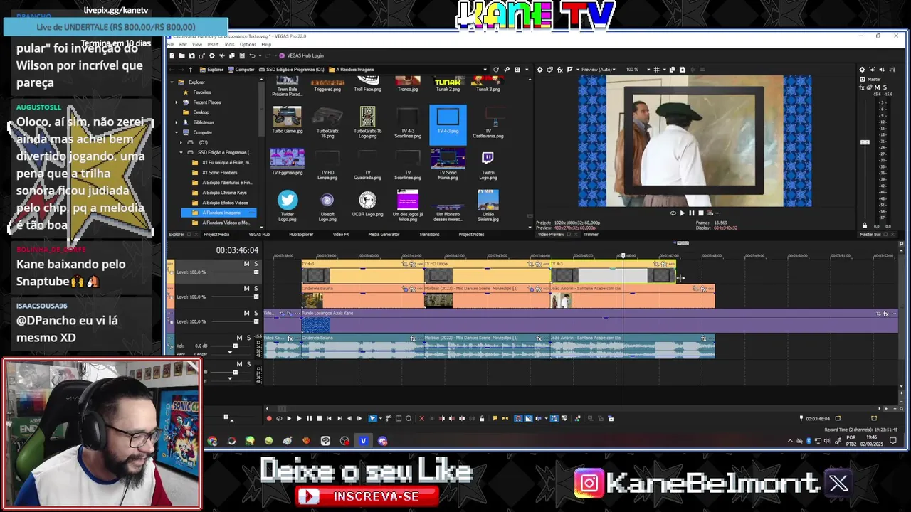
Task: Create a new project via toolbar icon
Action: [172, 55]
